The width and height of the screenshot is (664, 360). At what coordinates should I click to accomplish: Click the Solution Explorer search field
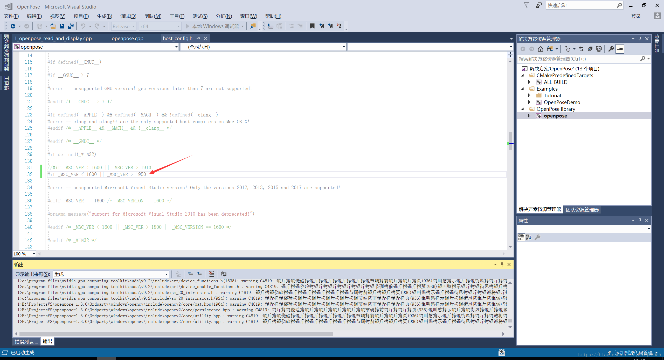tap(578, 59)
